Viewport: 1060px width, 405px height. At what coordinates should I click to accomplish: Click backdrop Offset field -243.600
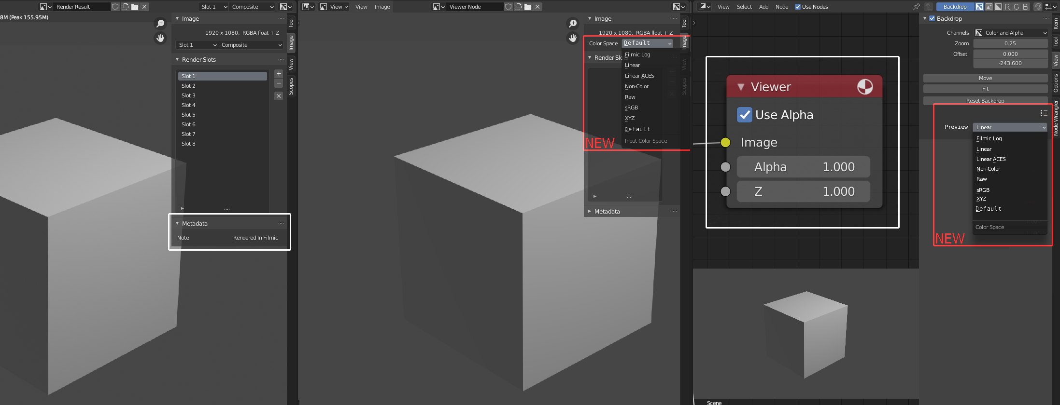pyautogui.click(x=1010, y=63)
